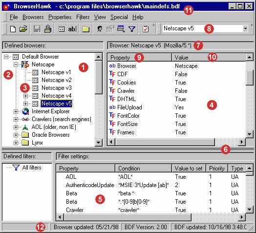The image size is (256, 233).
Task: Open the File menu
Action: pyautogui.click(x=14, y=17)
